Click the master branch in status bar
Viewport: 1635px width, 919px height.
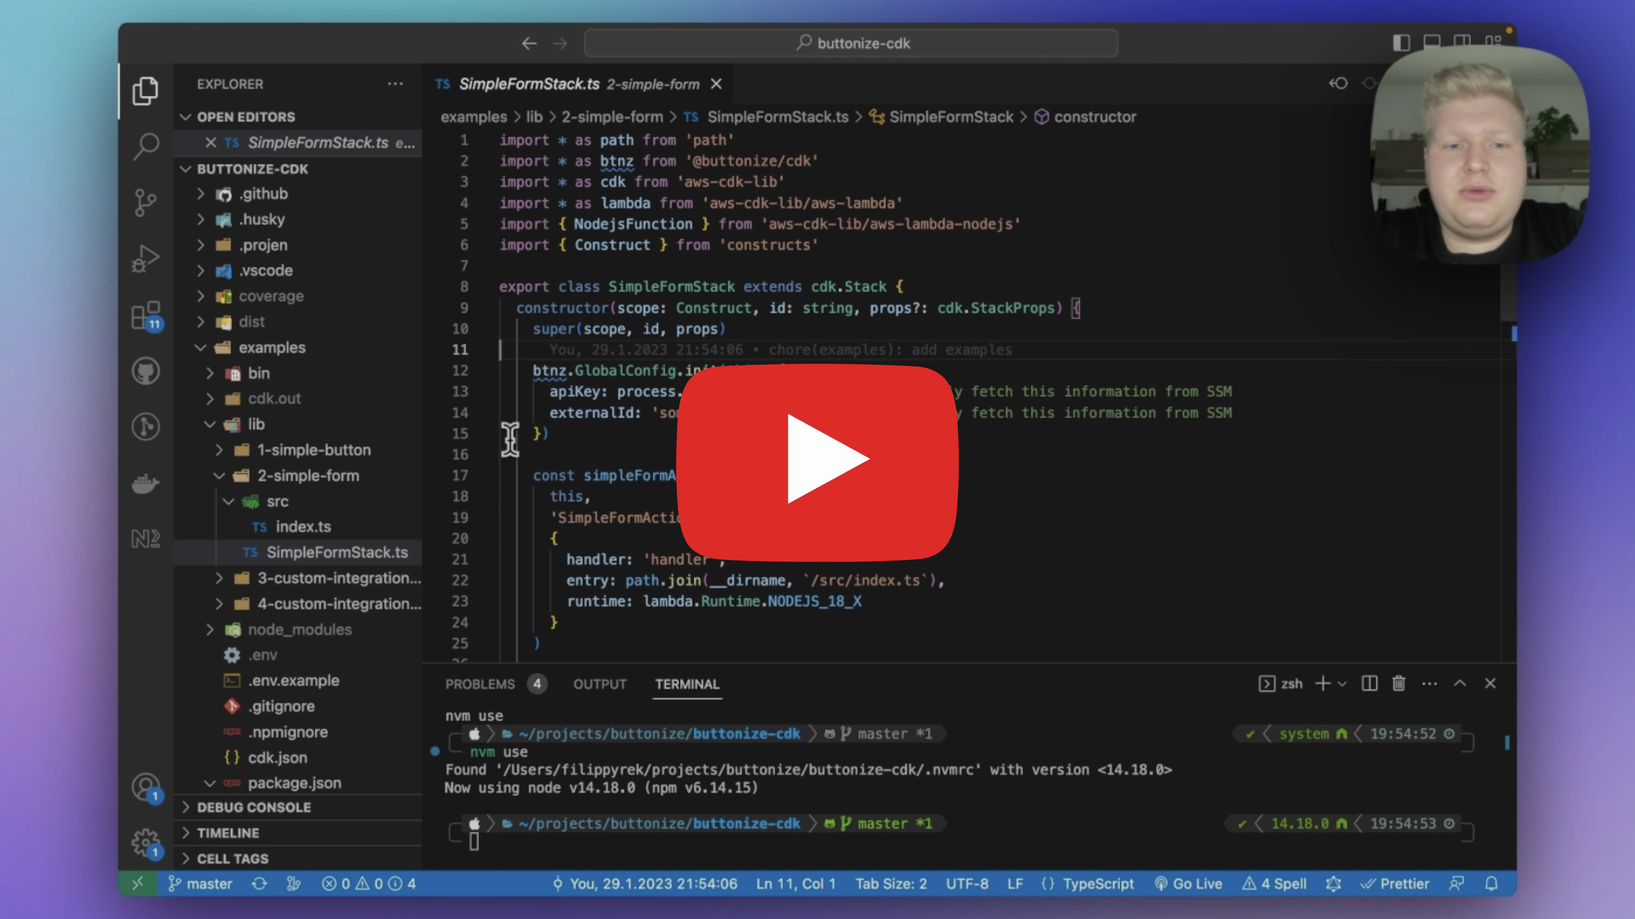pyautogui.click(x=200, y=883)
